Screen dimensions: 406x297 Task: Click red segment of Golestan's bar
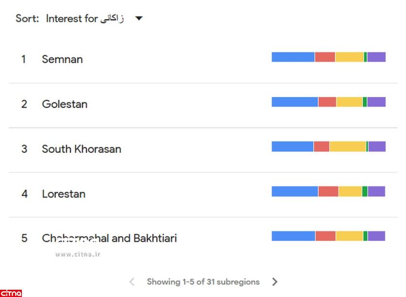click(x=327, y=102)
